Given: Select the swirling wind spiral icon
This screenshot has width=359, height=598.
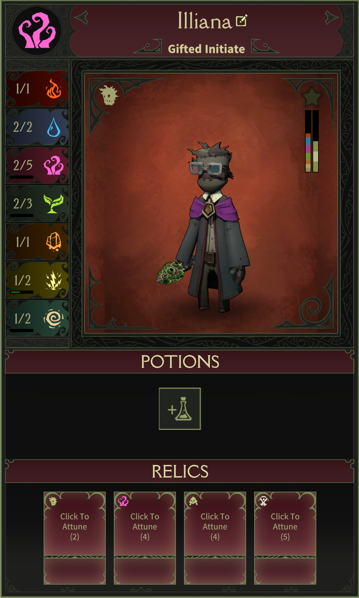Looking at the screenshot, I should [54, 318].
